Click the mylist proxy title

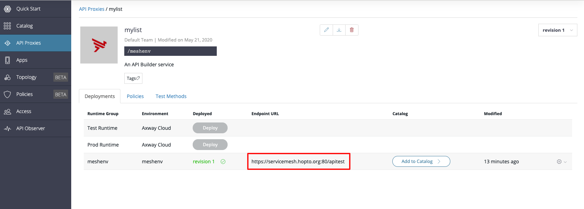pyautogui.click(x=133, y=30)
